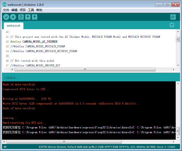182x151 pixels.
Task: Click line 42 '#define CAMERA_MODEL_AI_THINKER'
Action: coord(34,42)
